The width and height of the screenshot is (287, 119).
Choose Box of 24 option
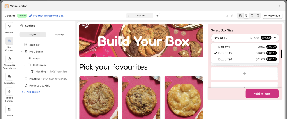coord(245,59)
